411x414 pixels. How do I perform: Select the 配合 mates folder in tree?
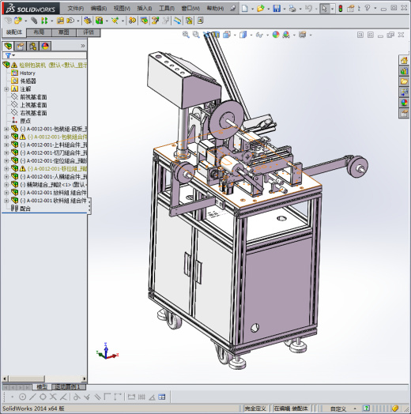(x=25, y=209)
